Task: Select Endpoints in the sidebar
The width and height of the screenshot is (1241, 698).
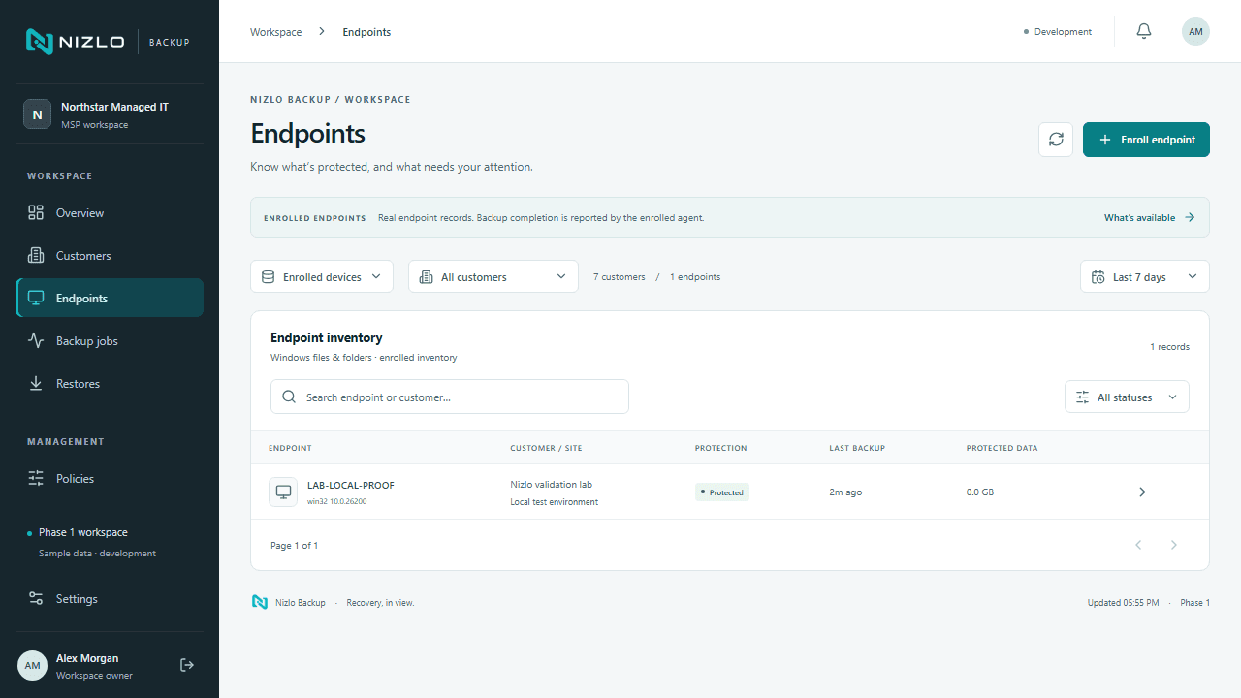Action: pos(110,298)
